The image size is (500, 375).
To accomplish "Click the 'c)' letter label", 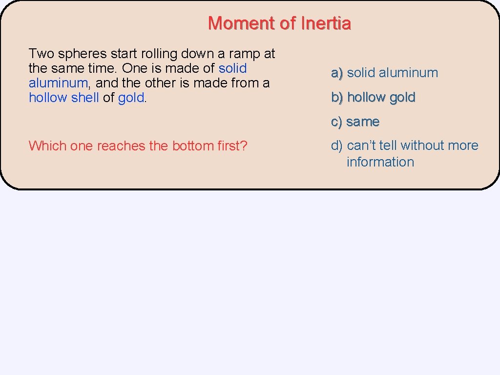I will coord(337,122).
